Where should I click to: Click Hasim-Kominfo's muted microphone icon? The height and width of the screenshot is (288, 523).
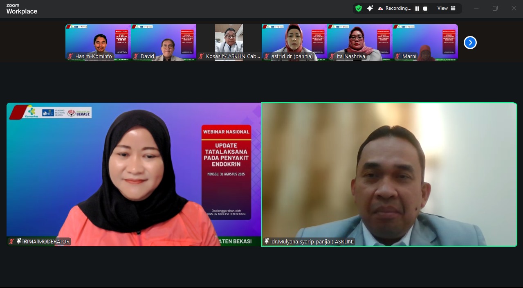tap(70, 56)
